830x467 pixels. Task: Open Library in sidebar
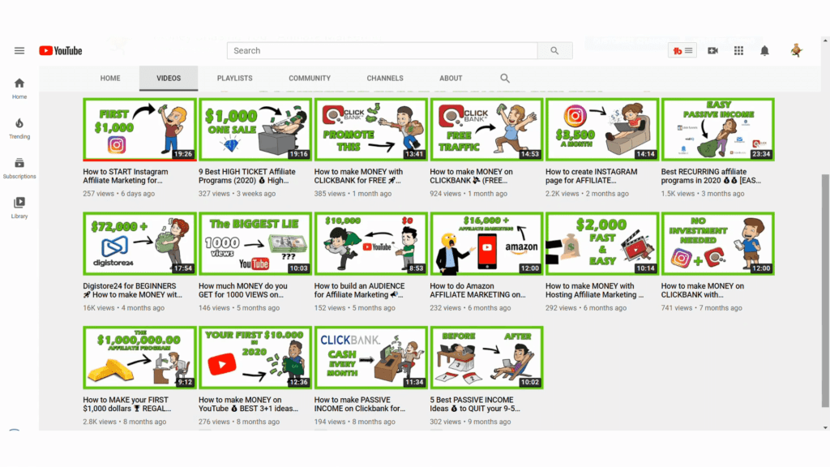coord(19,208)
